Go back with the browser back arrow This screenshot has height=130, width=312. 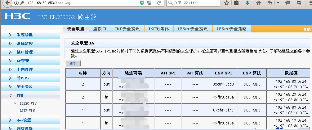coord(7,3)
